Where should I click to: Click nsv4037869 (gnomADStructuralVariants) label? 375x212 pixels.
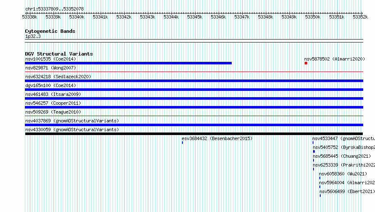point(72,121)
